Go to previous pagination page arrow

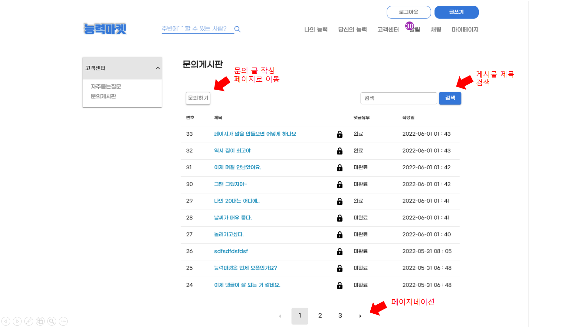pos(280,316)
